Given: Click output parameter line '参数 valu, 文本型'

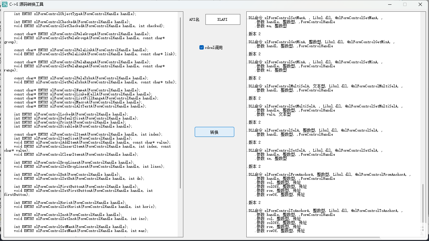Looking at the screenshot, I should click(x=273, y=114).
